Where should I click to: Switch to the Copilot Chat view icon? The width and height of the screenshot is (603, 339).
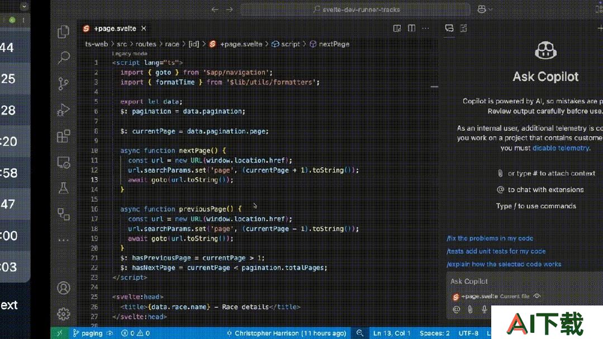(449, 28)
